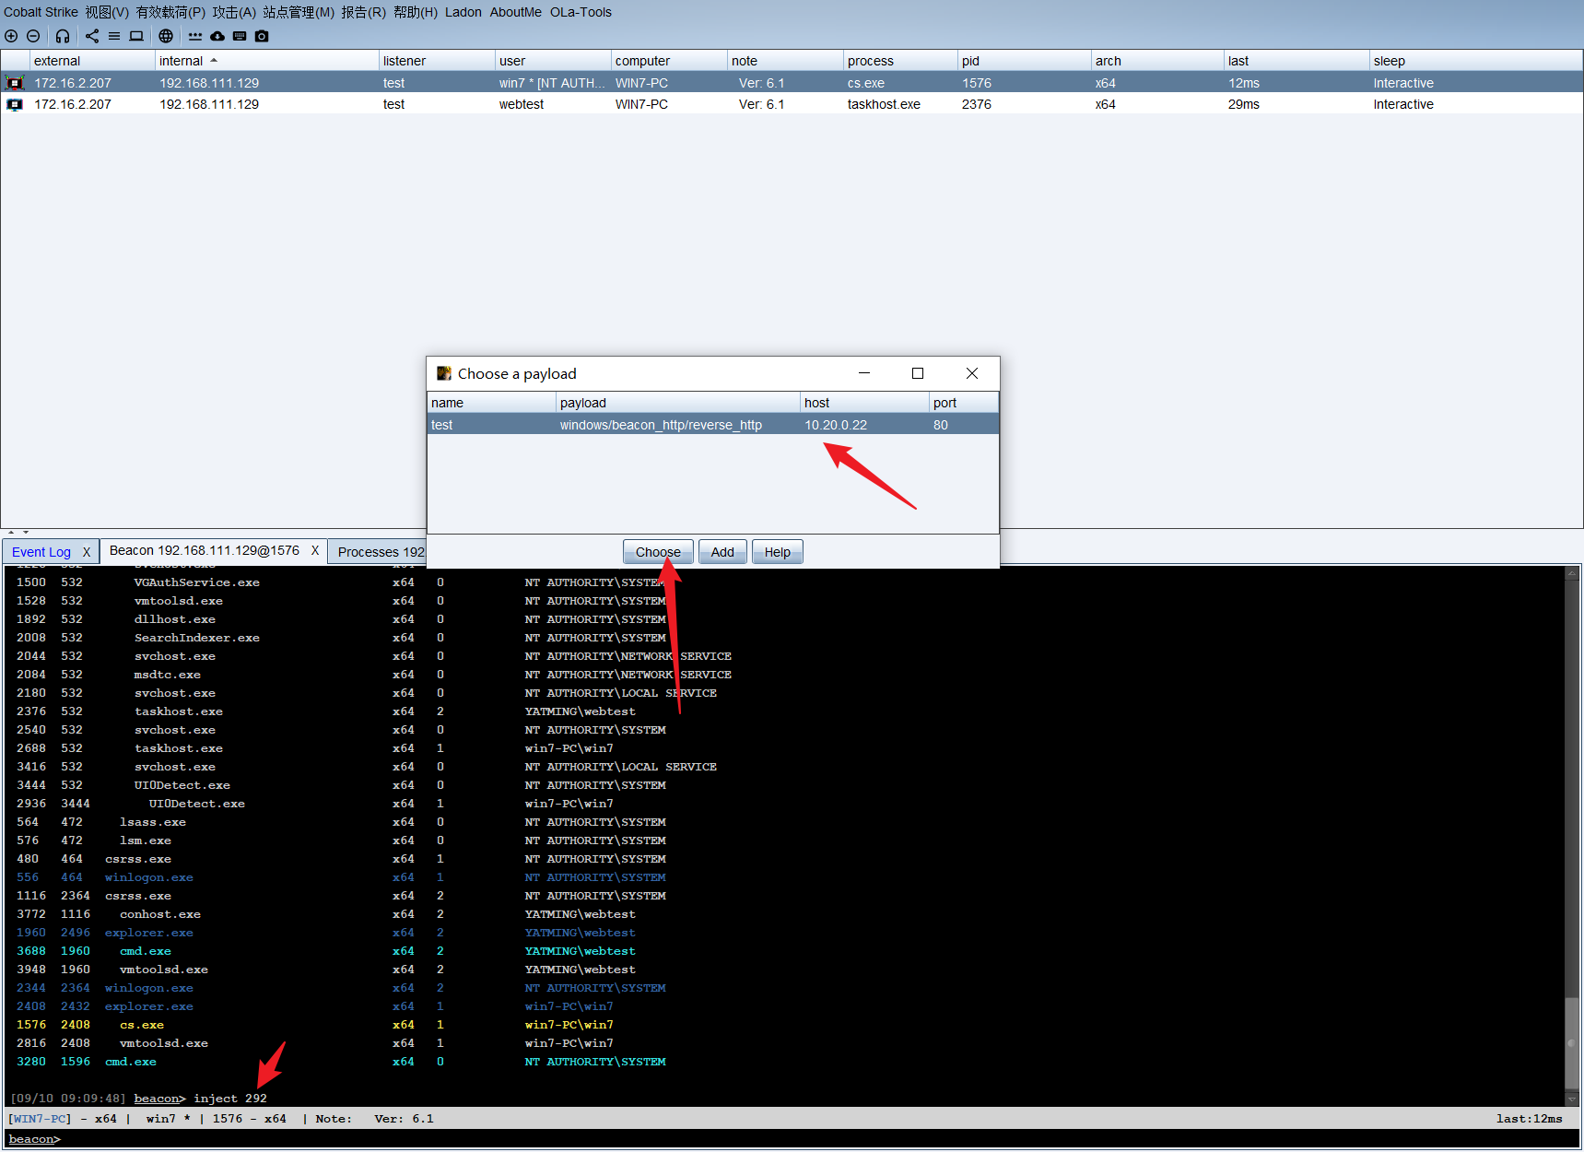This screenshot has height=1152, width=1584.
Task: Select the session with process cs.exe
Action: coord(792,83)
